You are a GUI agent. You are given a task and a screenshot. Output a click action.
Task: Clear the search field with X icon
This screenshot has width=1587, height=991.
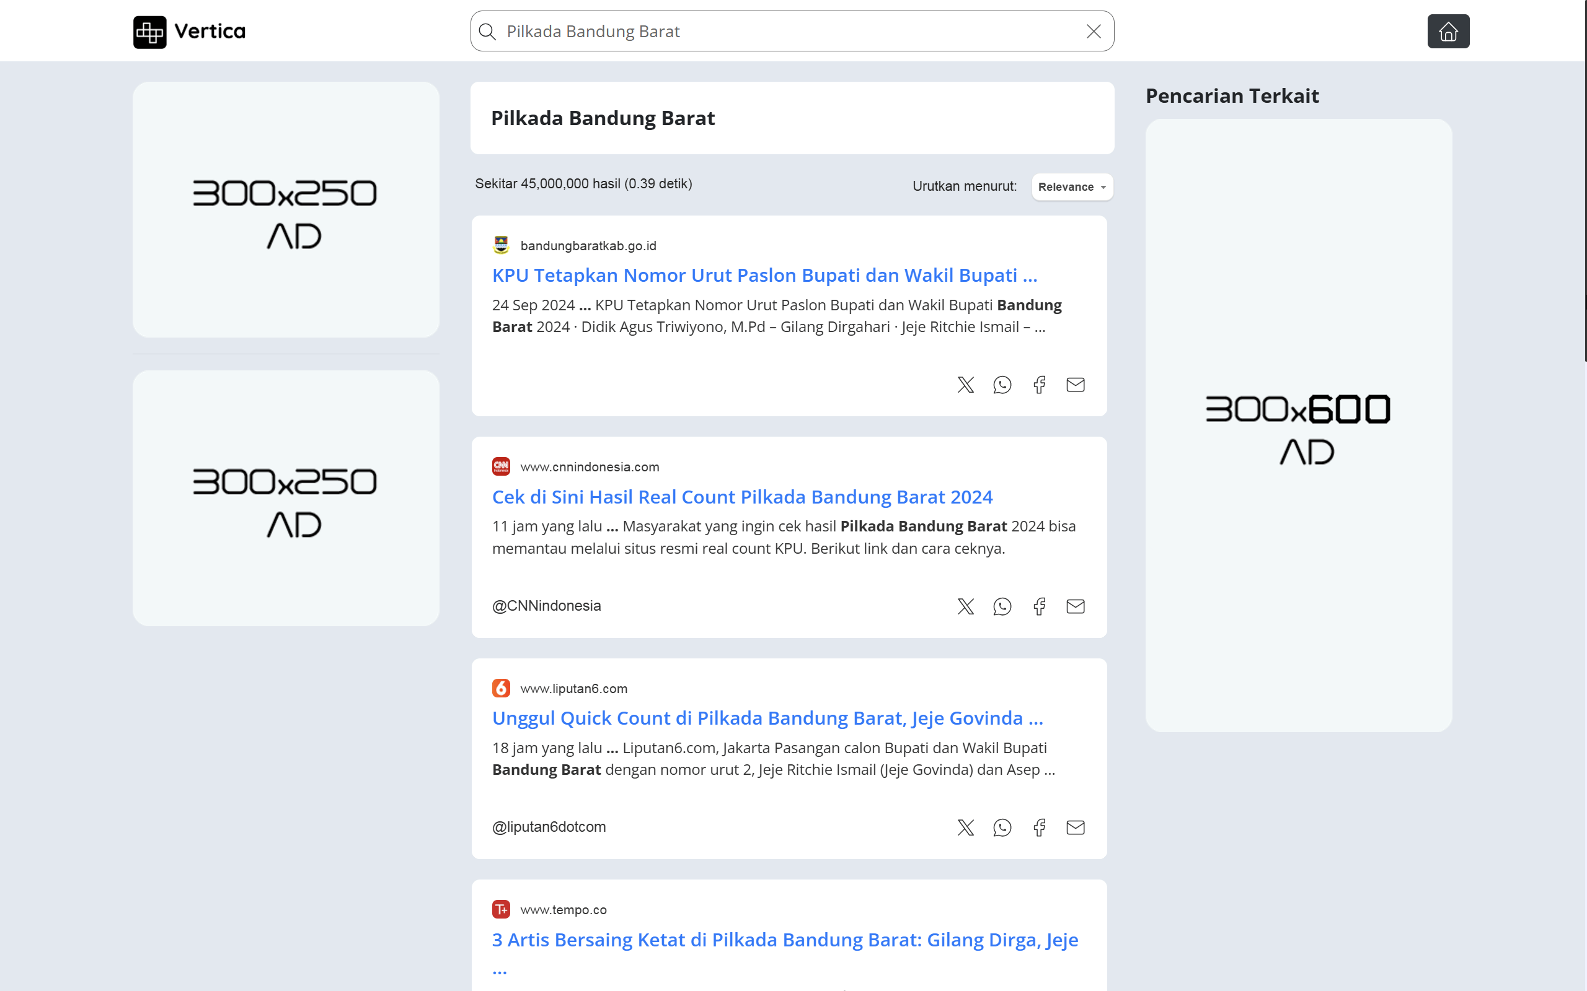(x=1093, y=32)
